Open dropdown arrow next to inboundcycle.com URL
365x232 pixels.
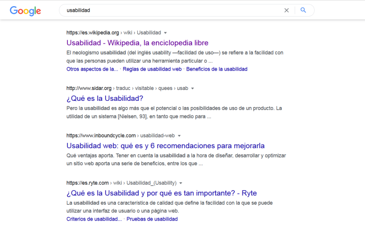179,136
